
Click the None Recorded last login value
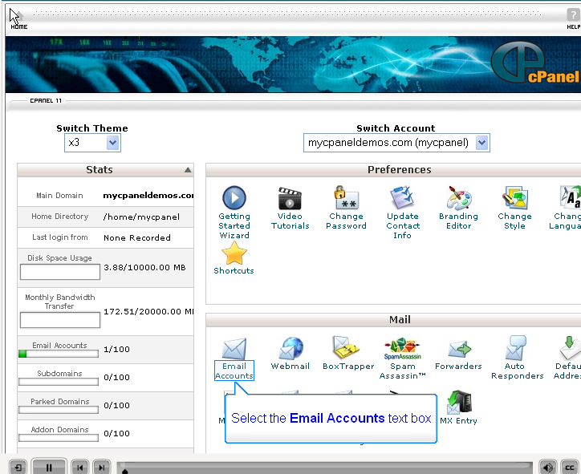click(137, 237)
